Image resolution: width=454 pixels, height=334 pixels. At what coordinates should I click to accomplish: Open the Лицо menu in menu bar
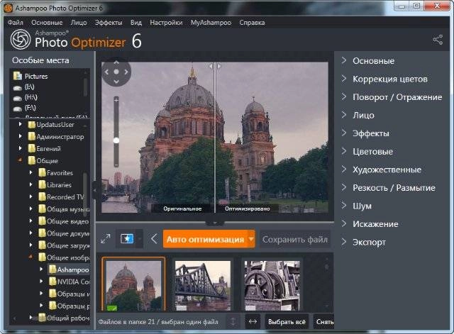pyautogui.click(x=79, y=22)
